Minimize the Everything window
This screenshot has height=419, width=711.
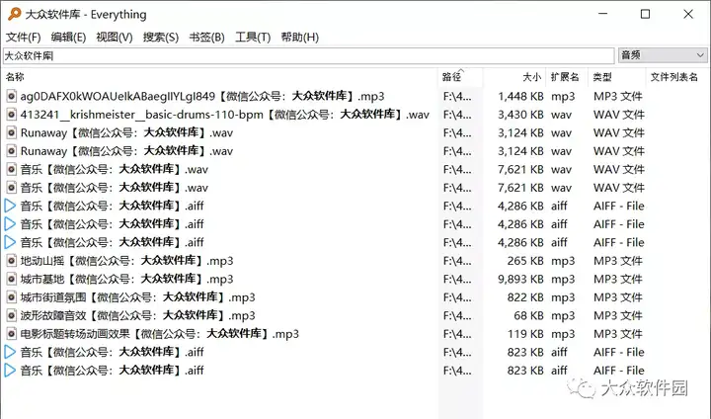coord(602,14)
